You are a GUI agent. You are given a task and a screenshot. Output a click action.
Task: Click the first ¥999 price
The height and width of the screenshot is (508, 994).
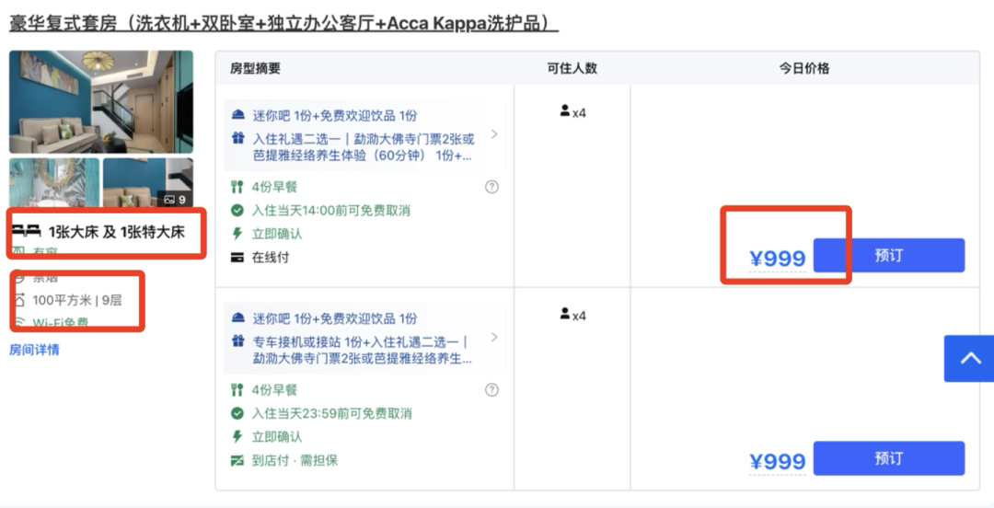click(778, 259)
